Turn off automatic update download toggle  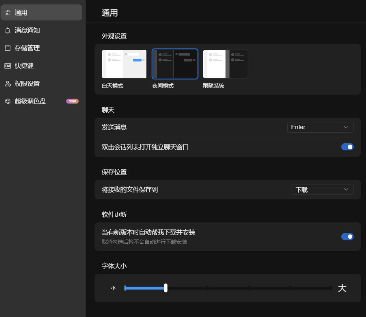coord(347,236)
